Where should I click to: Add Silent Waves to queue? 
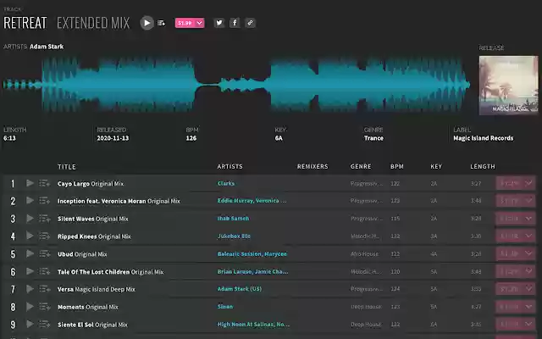coord(44,219)
